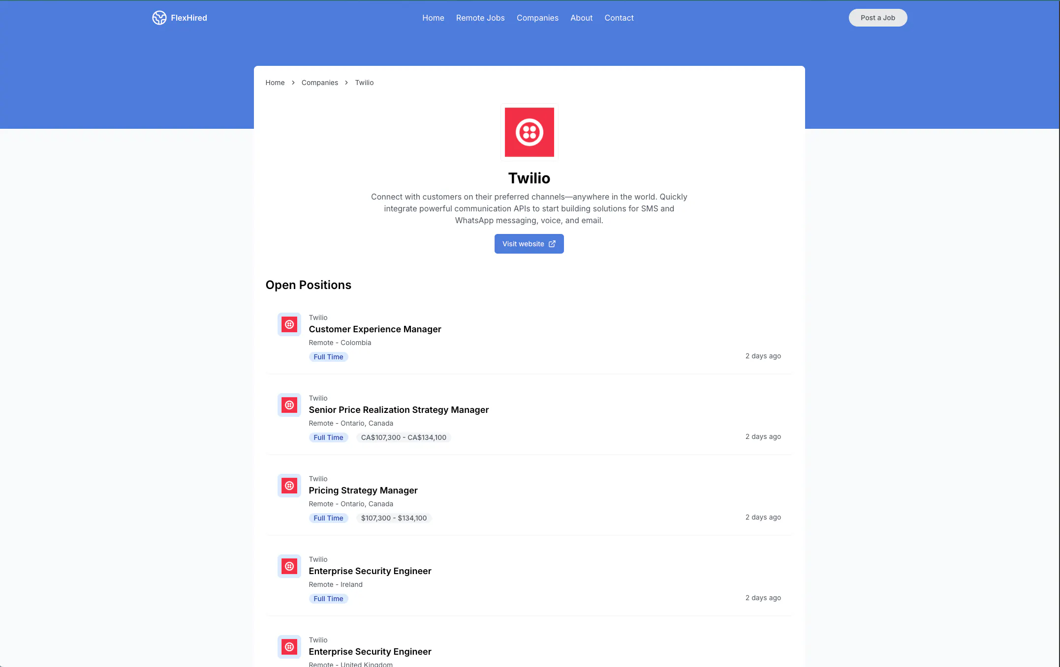Click the Remote - Ireland location text

[336, 584]
